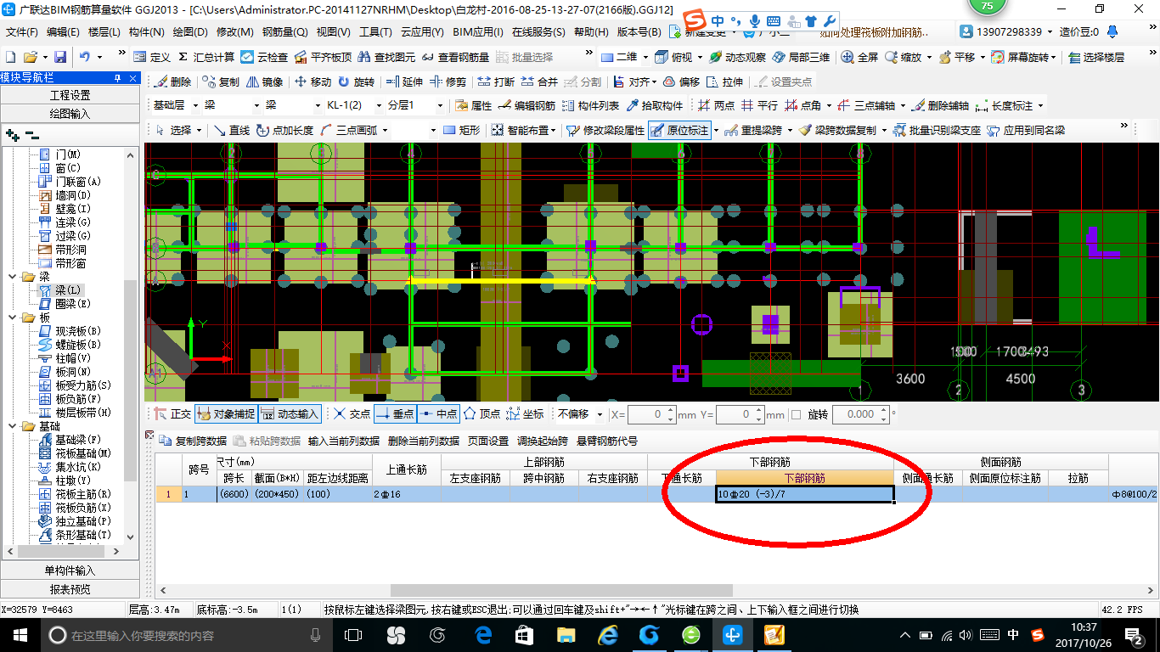The width and height of the screenshot is (1160, 652).
Task: Select the 旋转 rotate tool
Action: click(x=356, y=81)
